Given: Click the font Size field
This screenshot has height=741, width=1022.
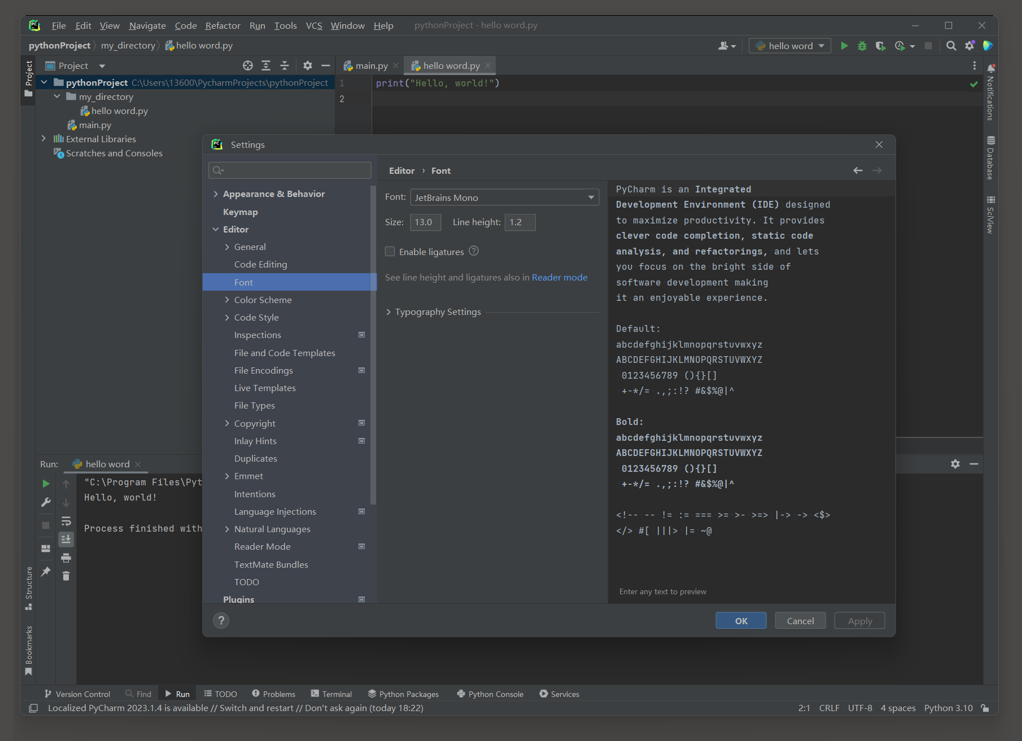Looking at the screenshot, I should [425, 222].
